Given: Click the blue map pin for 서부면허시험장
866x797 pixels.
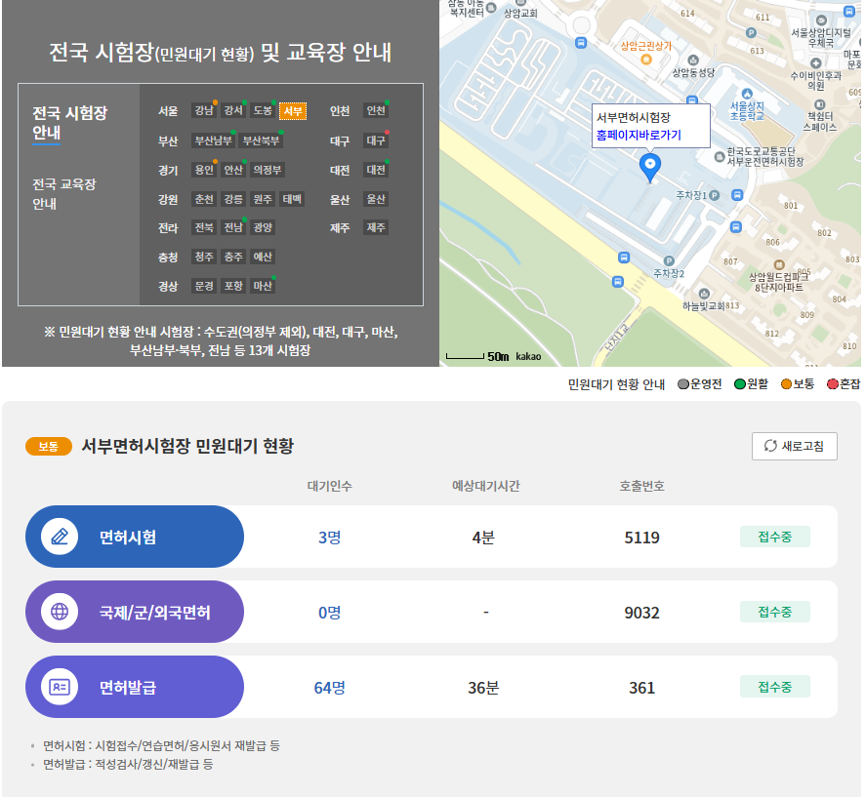Looking at the screenshot, I should (x=650, y=166).
